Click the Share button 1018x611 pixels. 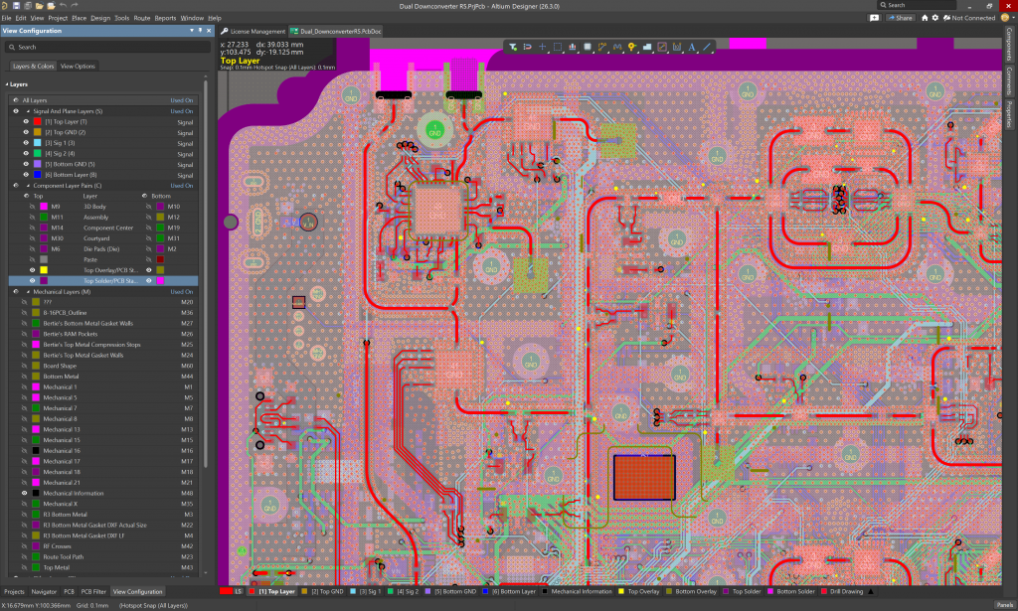tap(901, 18)
